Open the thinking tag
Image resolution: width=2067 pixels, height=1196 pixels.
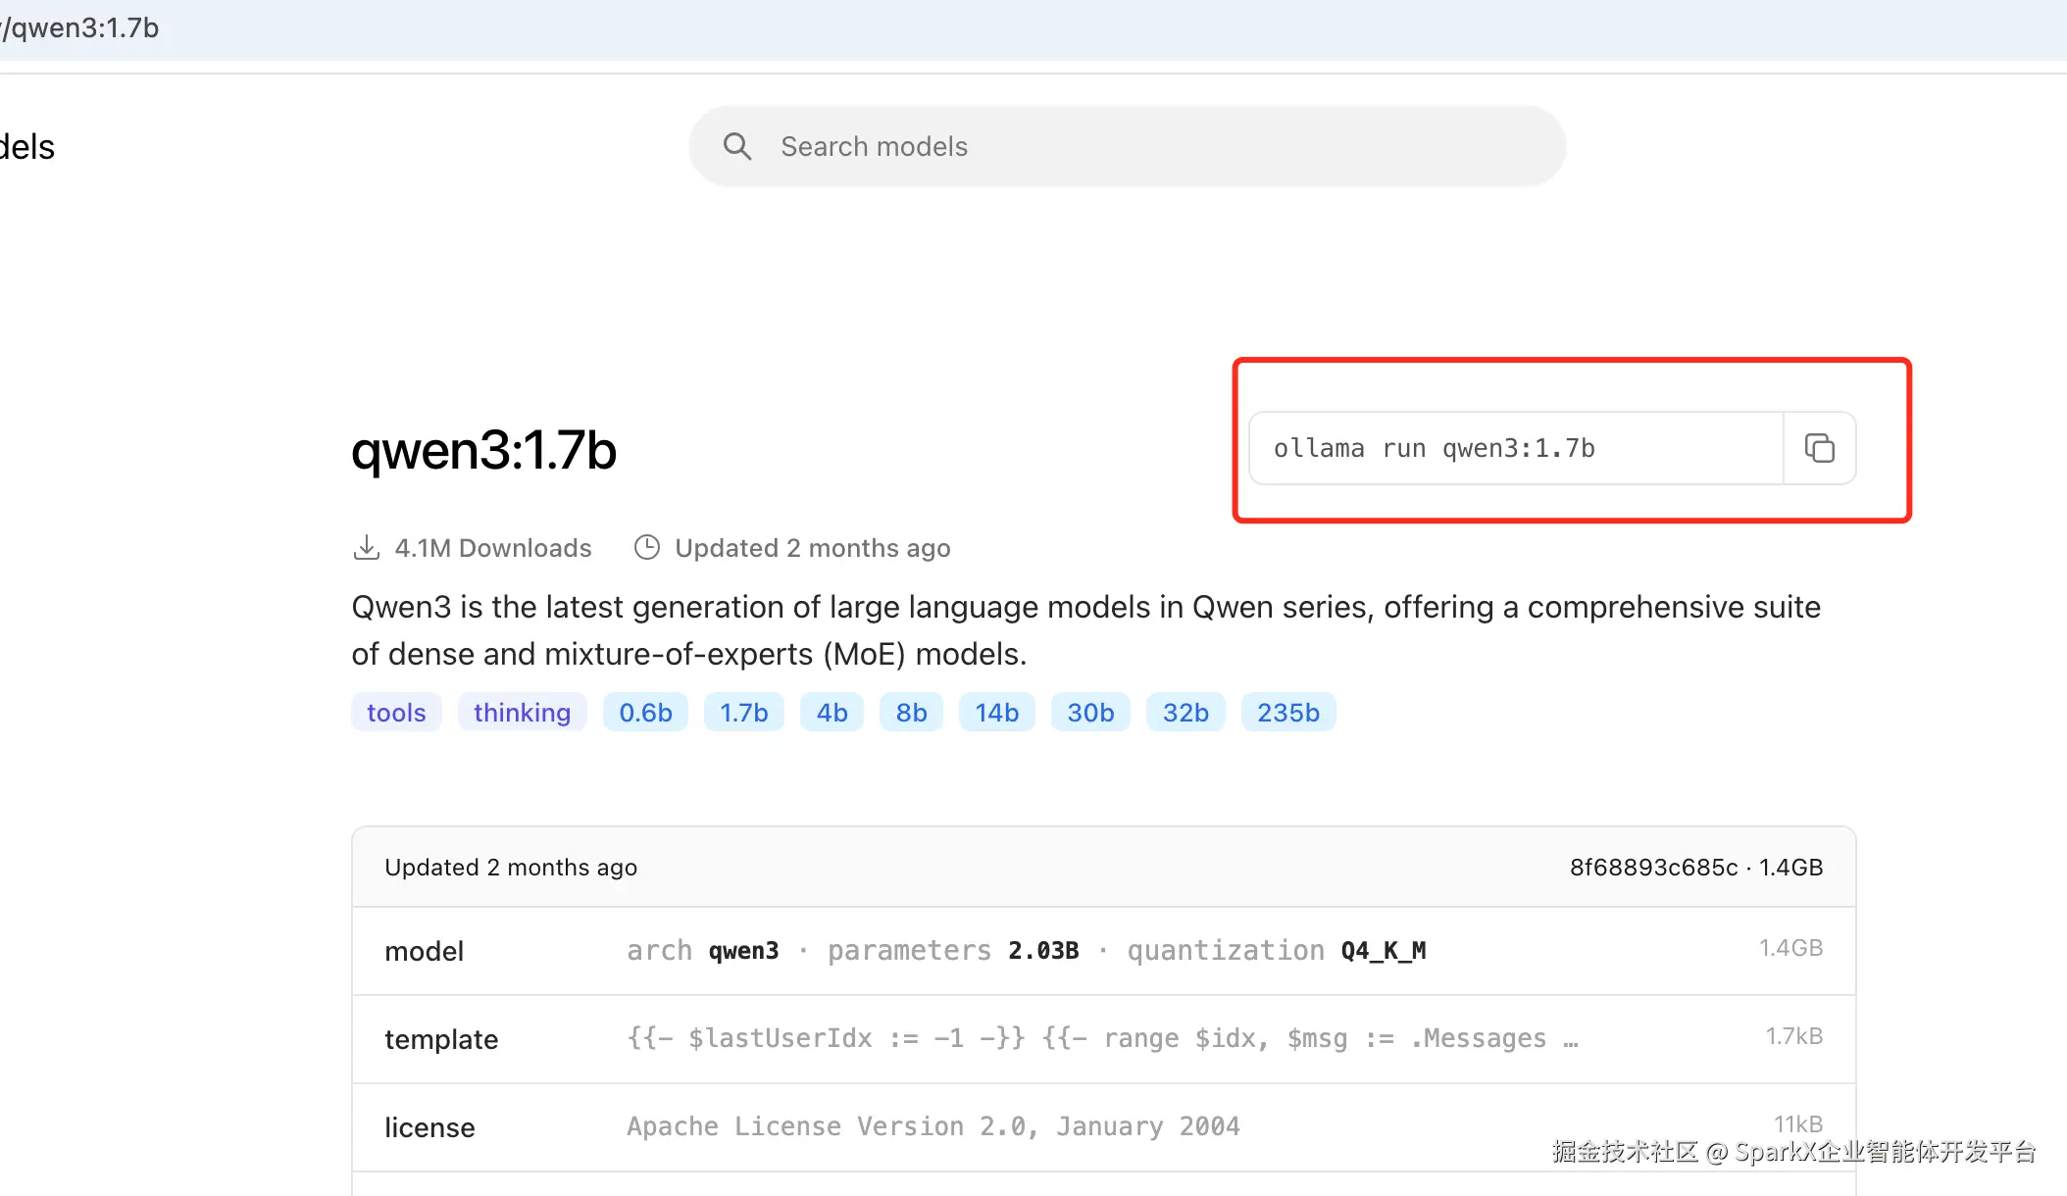(x=522, y=713)
